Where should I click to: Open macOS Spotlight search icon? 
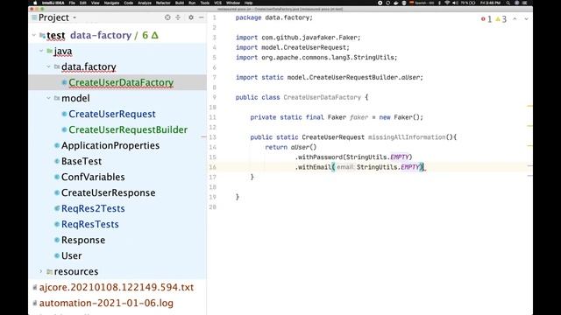tap(508, 3)
